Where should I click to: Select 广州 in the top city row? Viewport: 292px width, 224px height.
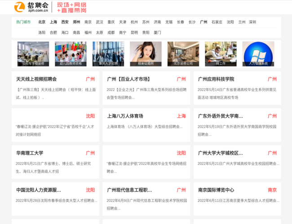204,22
